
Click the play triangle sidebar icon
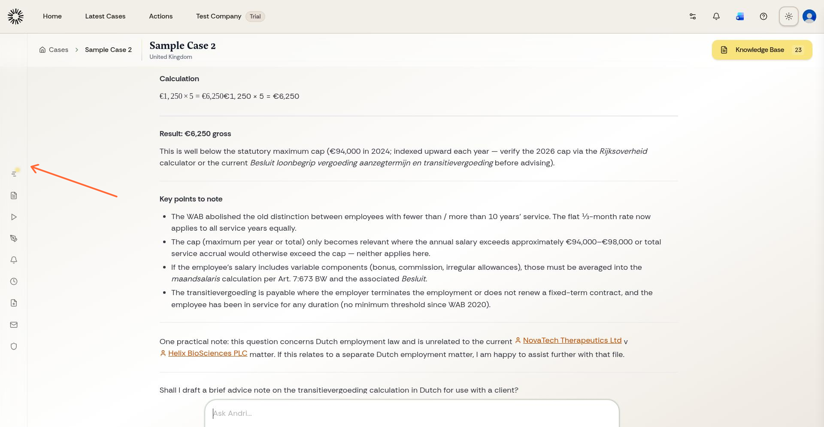point(14,217)
